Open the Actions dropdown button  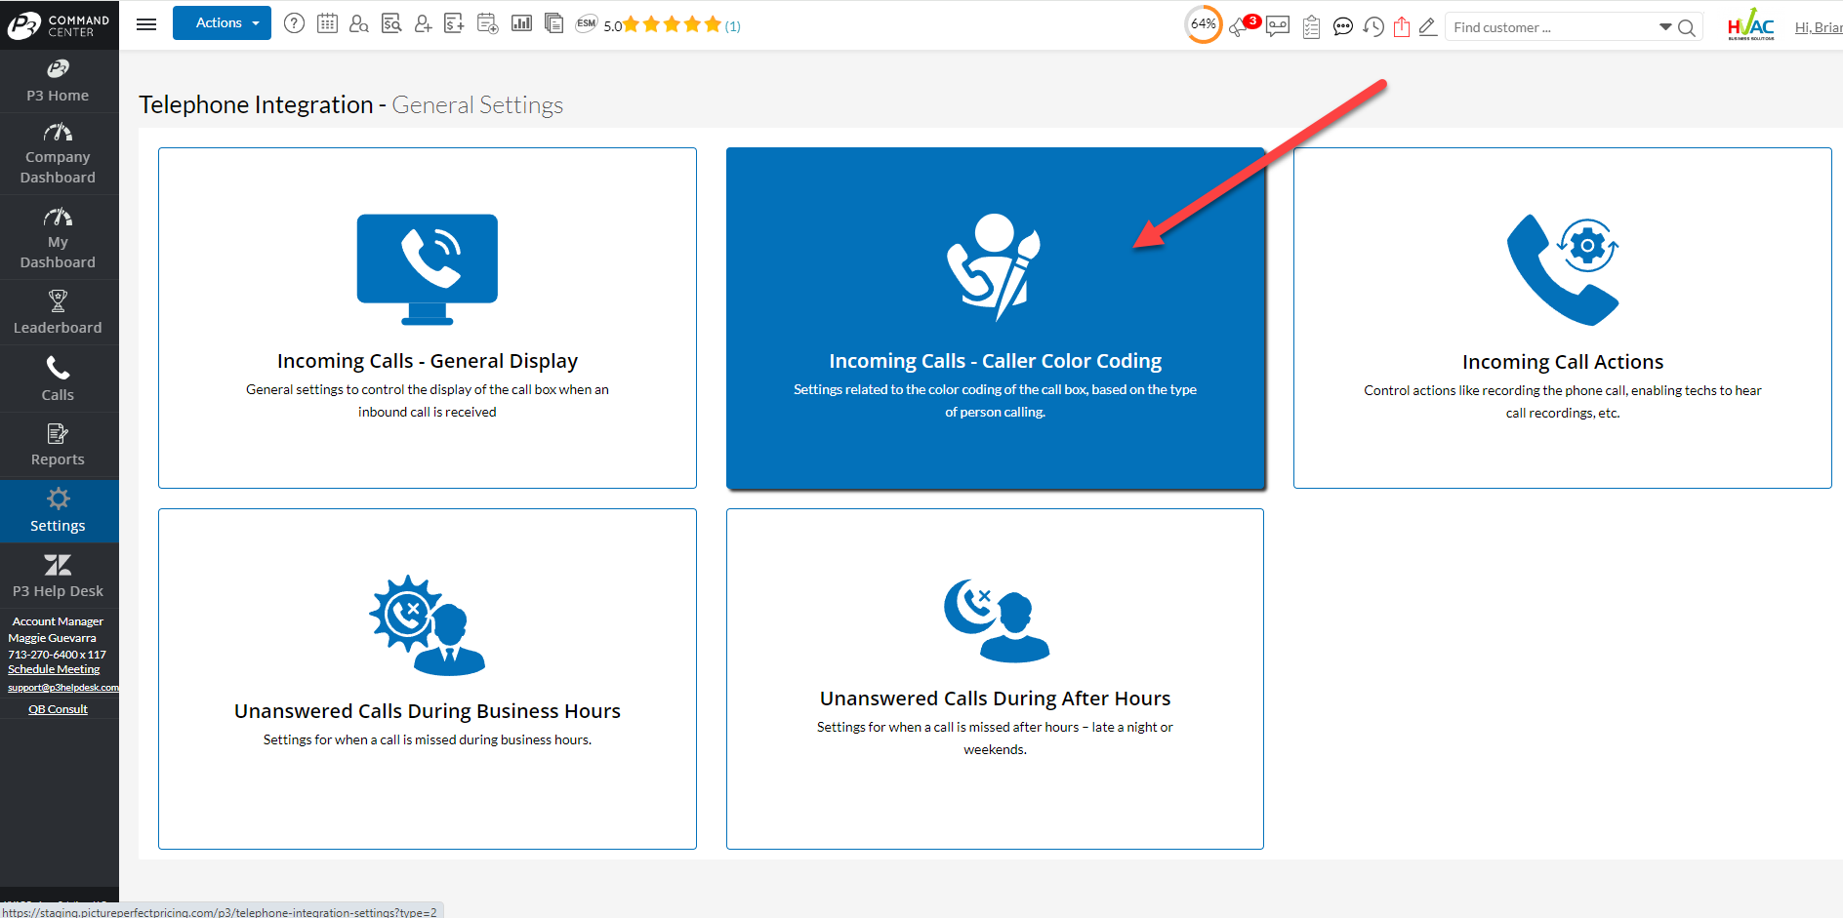click(222, 22)
